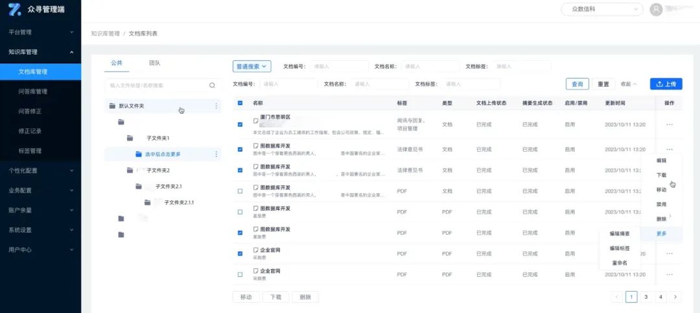Toggle the select-all checkbox in table header
Viewport: 700px width, 313px height.
pos(240,102)
